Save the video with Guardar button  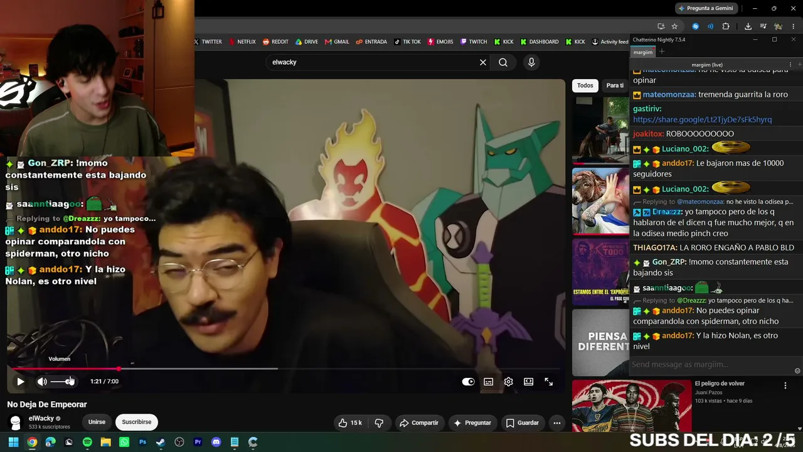point(523,423)
